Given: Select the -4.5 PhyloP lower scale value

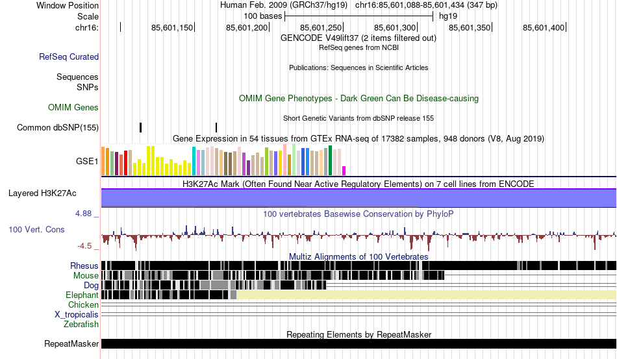Looking at the screenshot, I should (84, 246).
